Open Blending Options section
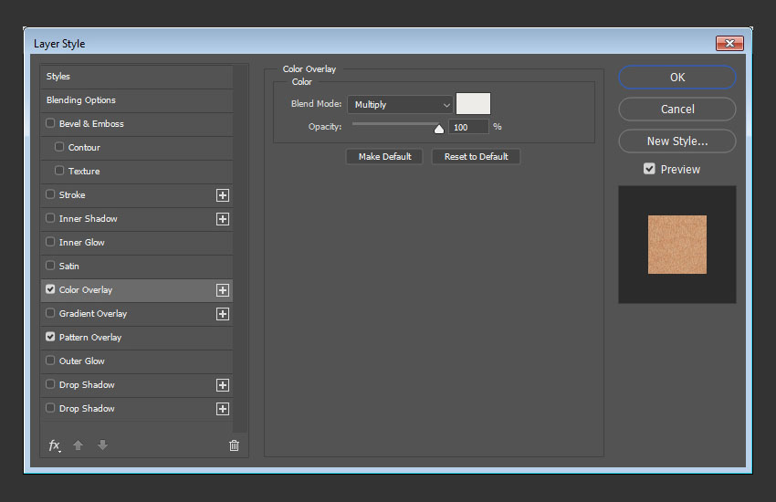Screen dimensions: 776x502 [137, 100]
